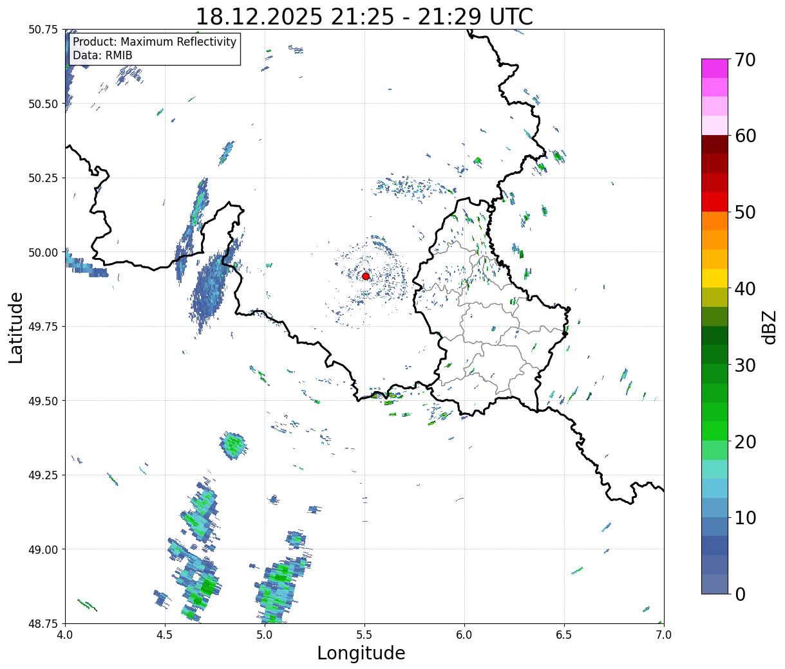
Task: Click the 'Latitude' axis label
Action: pyautogui.click(x=16, y=327)
